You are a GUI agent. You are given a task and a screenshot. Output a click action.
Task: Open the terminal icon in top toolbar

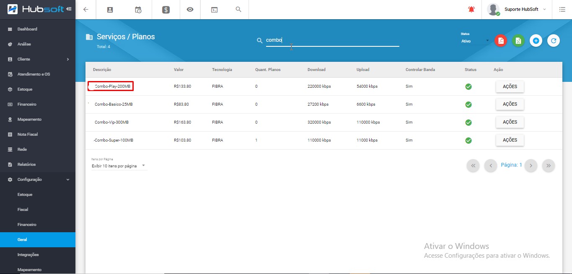(x=214, y=10)
